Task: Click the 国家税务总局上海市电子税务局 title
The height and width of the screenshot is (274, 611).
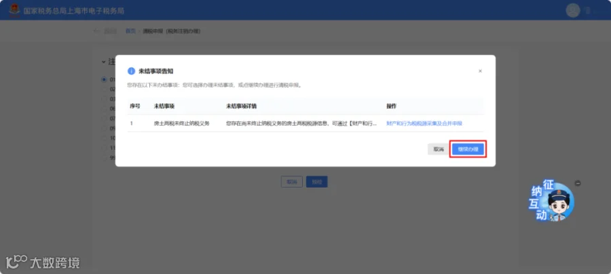Action: pyautogui.click(x=73, y=10)
